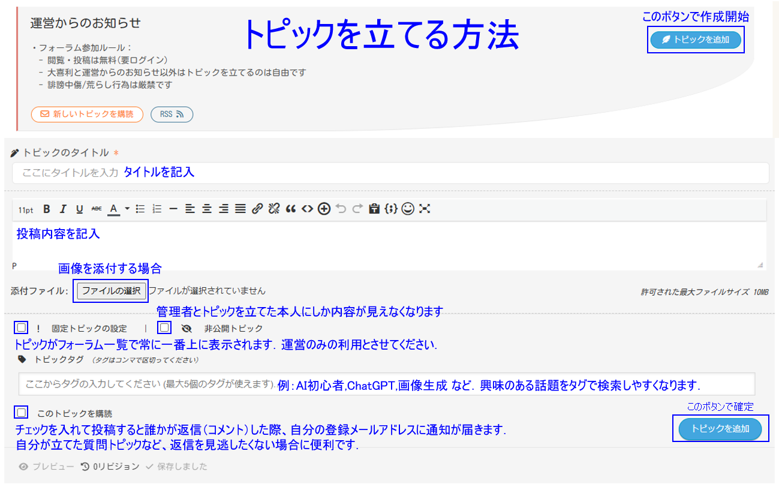Apply italic formatting to the post text
The height and width of the screenshot is (484, 779).
(x=62, y=209)
